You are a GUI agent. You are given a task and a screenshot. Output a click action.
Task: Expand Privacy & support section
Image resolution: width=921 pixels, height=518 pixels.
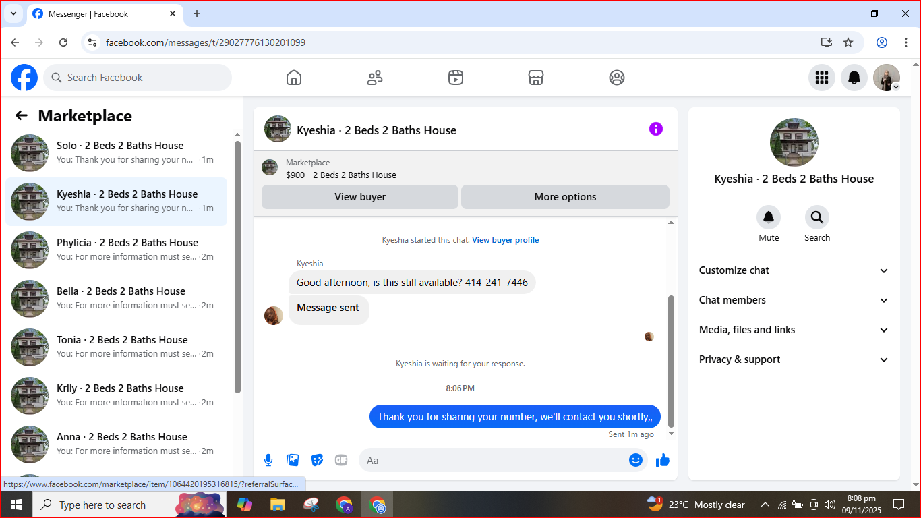(x=794, y=359)
